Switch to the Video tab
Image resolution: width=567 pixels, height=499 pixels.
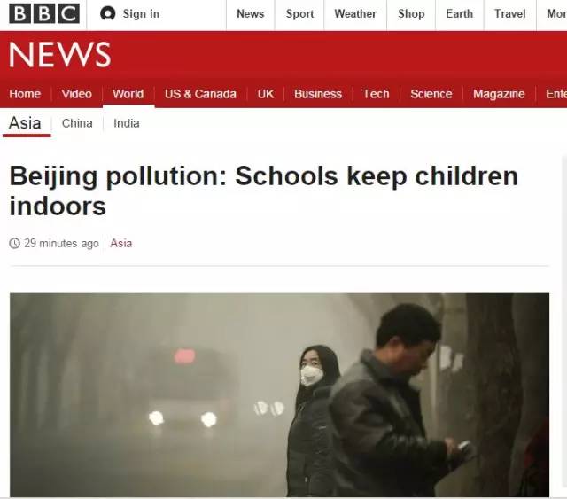[77, 94]
